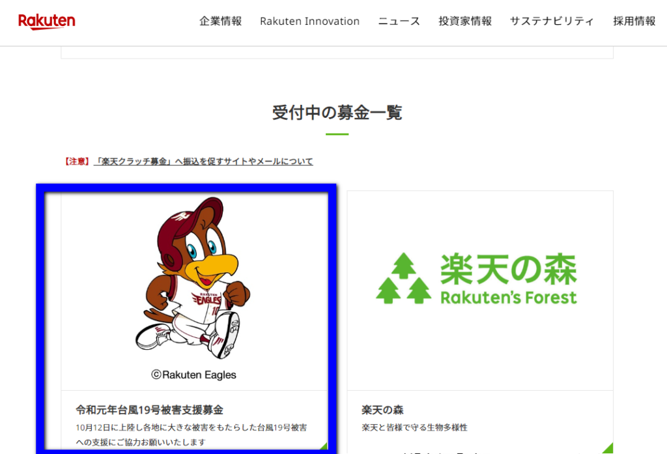
Task: Click the 楽天の森 Rakuten's Forest logo image
Action: (x=476, y=278)
